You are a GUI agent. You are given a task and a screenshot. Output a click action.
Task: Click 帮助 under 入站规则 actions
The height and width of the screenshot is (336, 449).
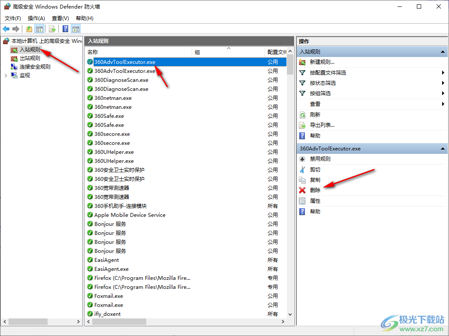315,136
